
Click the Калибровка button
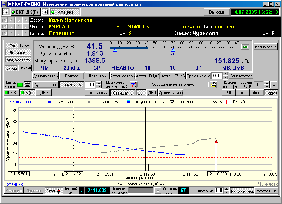coord(266,47)
